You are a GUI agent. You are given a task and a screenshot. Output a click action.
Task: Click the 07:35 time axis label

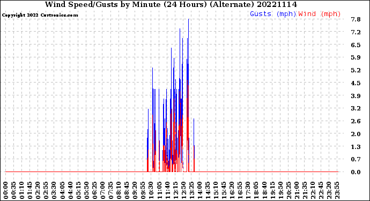pos(111,190)
